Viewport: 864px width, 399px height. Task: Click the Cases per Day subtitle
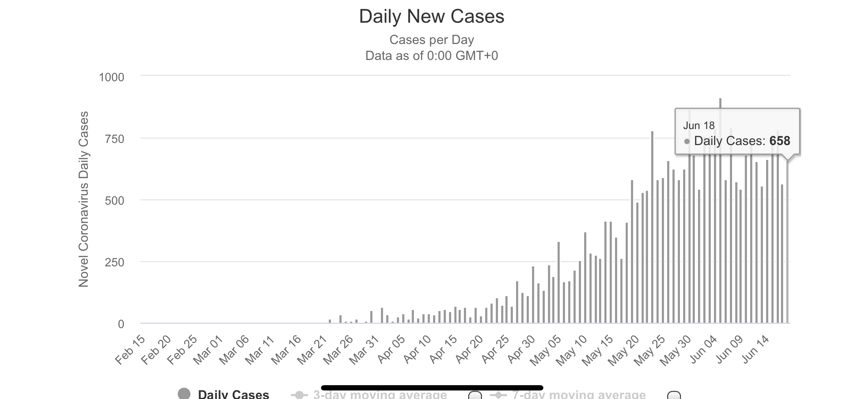coord(432,40)
